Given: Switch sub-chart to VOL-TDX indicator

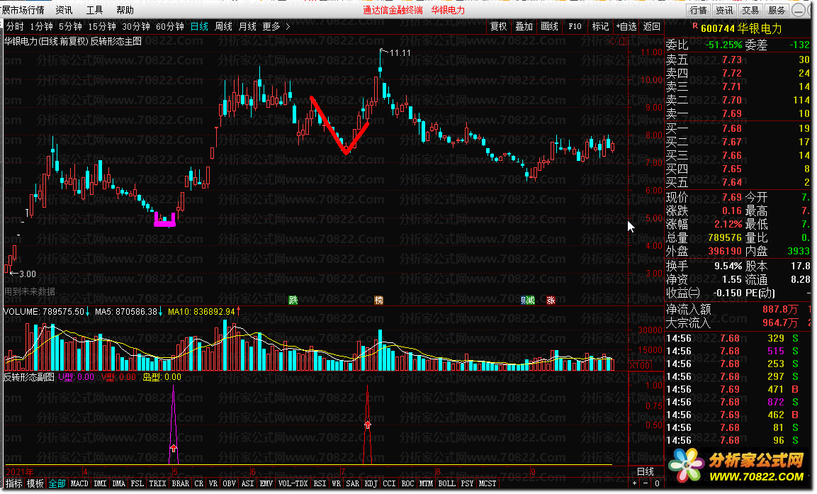Looking at the screenshot, I should [x=293, y=483].
